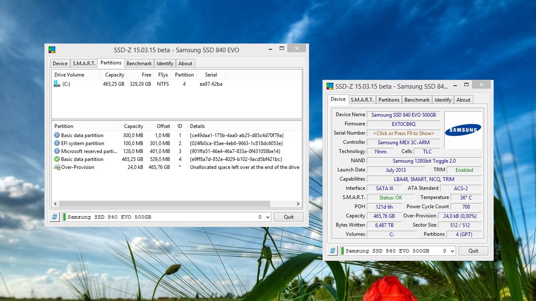Click refresh icon in Partitions window
Screen dimensions: 536x301
(x=54, y=217)
